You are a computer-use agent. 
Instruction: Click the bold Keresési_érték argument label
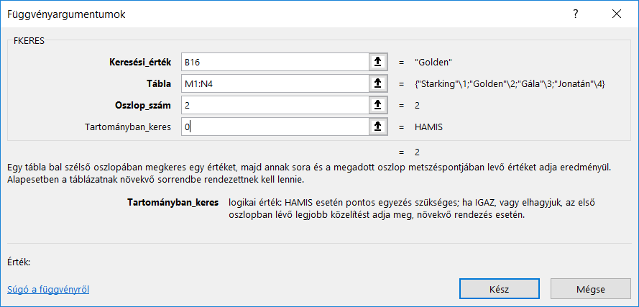point(139,62)
